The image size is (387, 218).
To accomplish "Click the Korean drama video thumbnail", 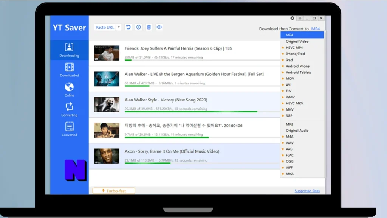I will [x=107, y=130].
